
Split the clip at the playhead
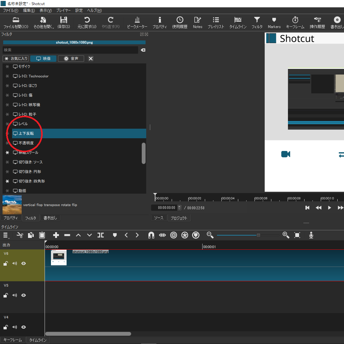101,235
